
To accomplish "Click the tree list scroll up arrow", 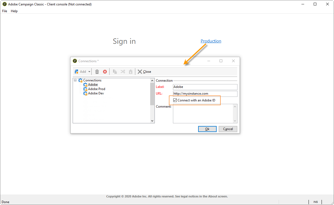I will click(152, 81).
